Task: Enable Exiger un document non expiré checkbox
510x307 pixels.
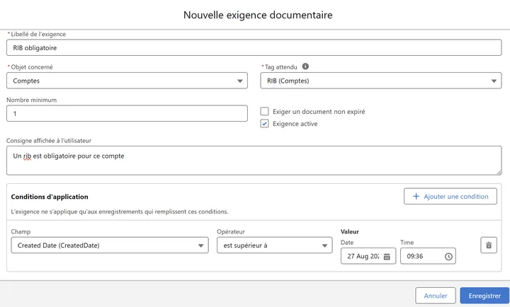Action: click(x=264, y=112)
